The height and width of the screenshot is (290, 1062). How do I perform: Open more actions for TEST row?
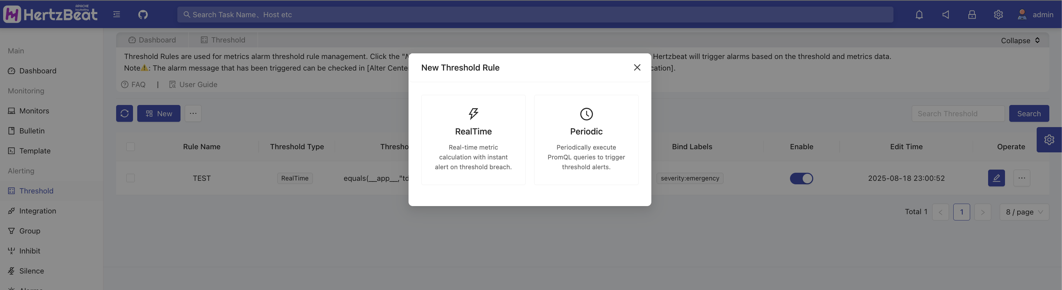[1021, 178]
